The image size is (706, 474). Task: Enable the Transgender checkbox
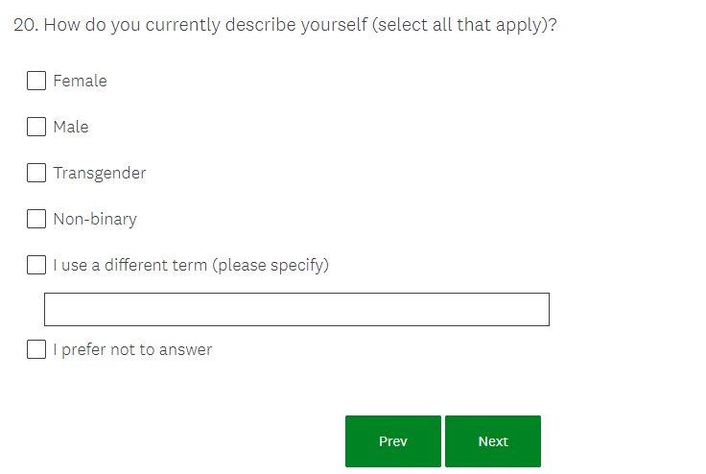(36, 173)
